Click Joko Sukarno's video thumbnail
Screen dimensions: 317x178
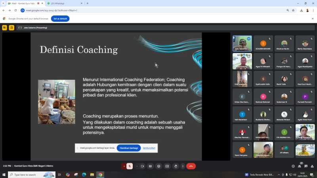(x=242, y=44)
